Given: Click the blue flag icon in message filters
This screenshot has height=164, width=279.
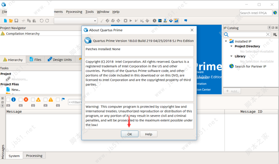Looking at the screenshot, I should coord(63,100).
